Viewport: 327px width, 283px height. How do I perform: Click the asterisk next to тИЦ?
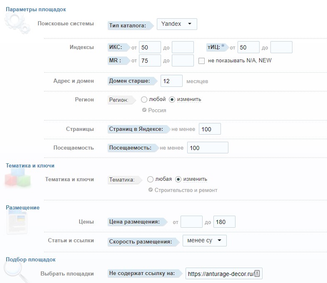tap(223, 45)
